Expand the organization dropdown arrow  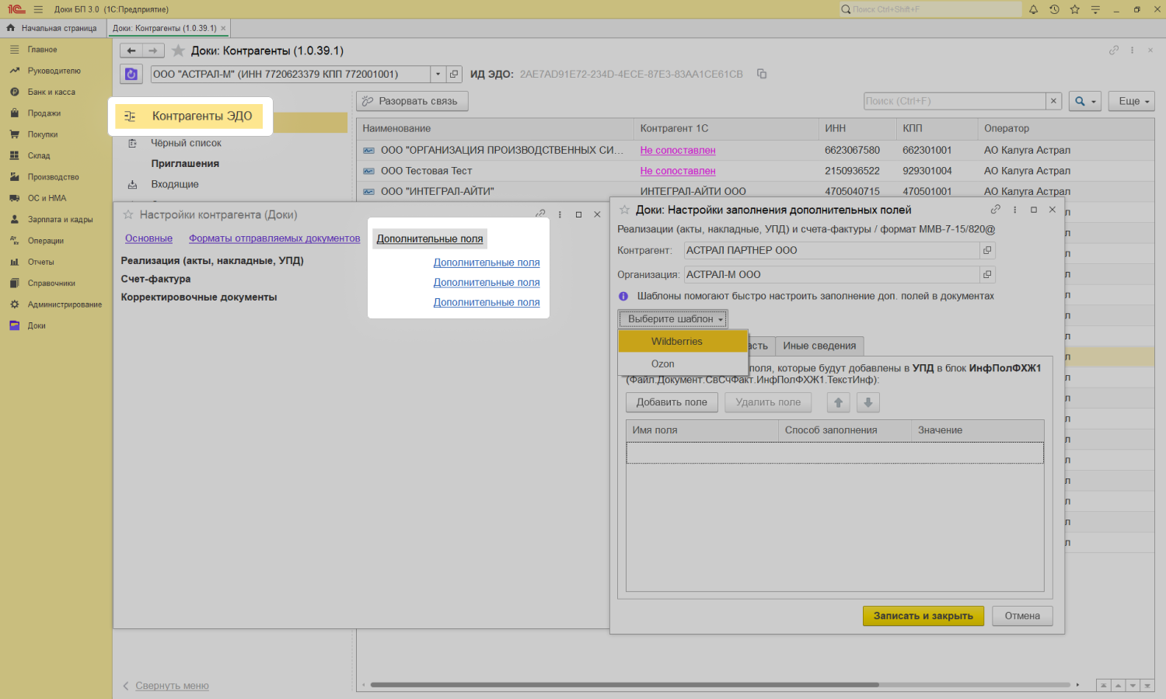(438, 74)
